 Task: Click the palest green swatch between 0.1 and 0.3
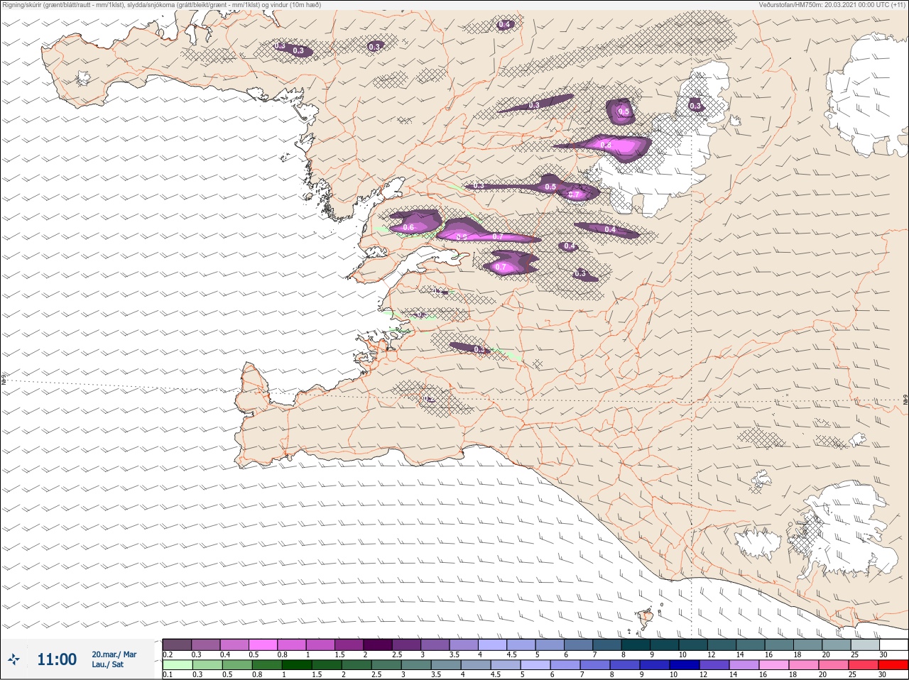(177, 665)
